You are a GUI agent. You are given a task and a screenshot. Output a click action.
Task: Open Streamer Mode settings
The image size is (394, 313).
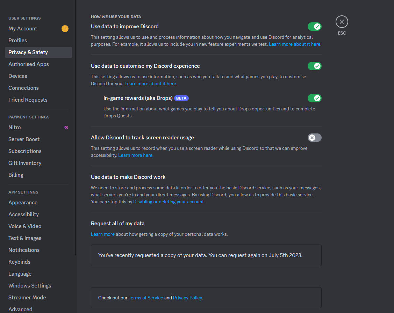(x=27, y=298)
